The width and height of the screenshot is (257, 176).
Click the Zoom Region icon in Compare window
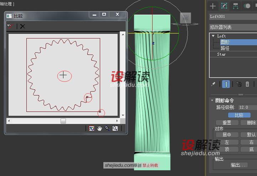115,129
